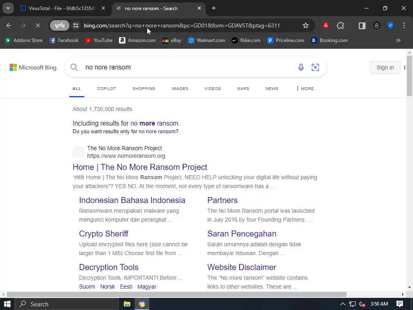This screenshot has width=413, height=310.
Task: Click the Windows taskbar Search box
Action: click(67, 304)
